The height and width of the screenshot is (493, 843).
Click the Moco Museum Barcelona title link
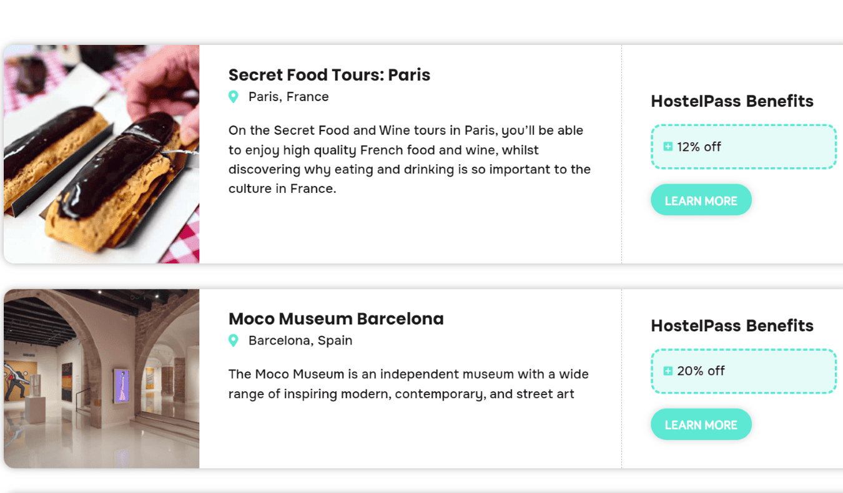tap(336, 318)
